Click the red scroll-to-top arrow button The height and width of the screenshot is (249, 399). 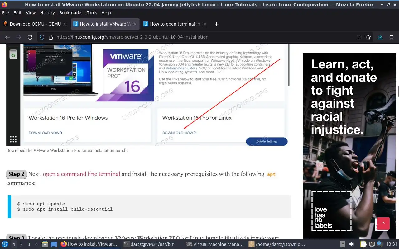click(383, 223)
